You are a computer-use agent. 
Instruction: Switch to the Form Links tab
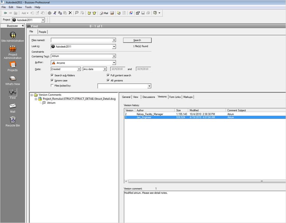coord(175,97)
